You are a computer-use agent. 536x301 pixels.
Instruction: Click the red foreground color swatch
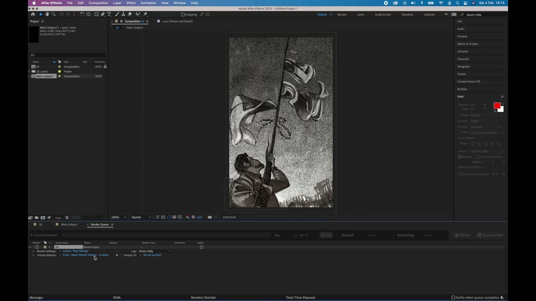point(497,106)
